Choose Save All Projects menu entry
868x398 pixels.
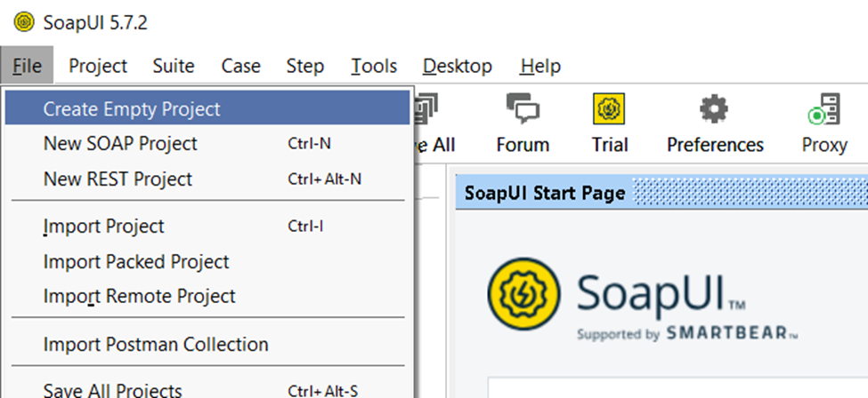point(207,390)
